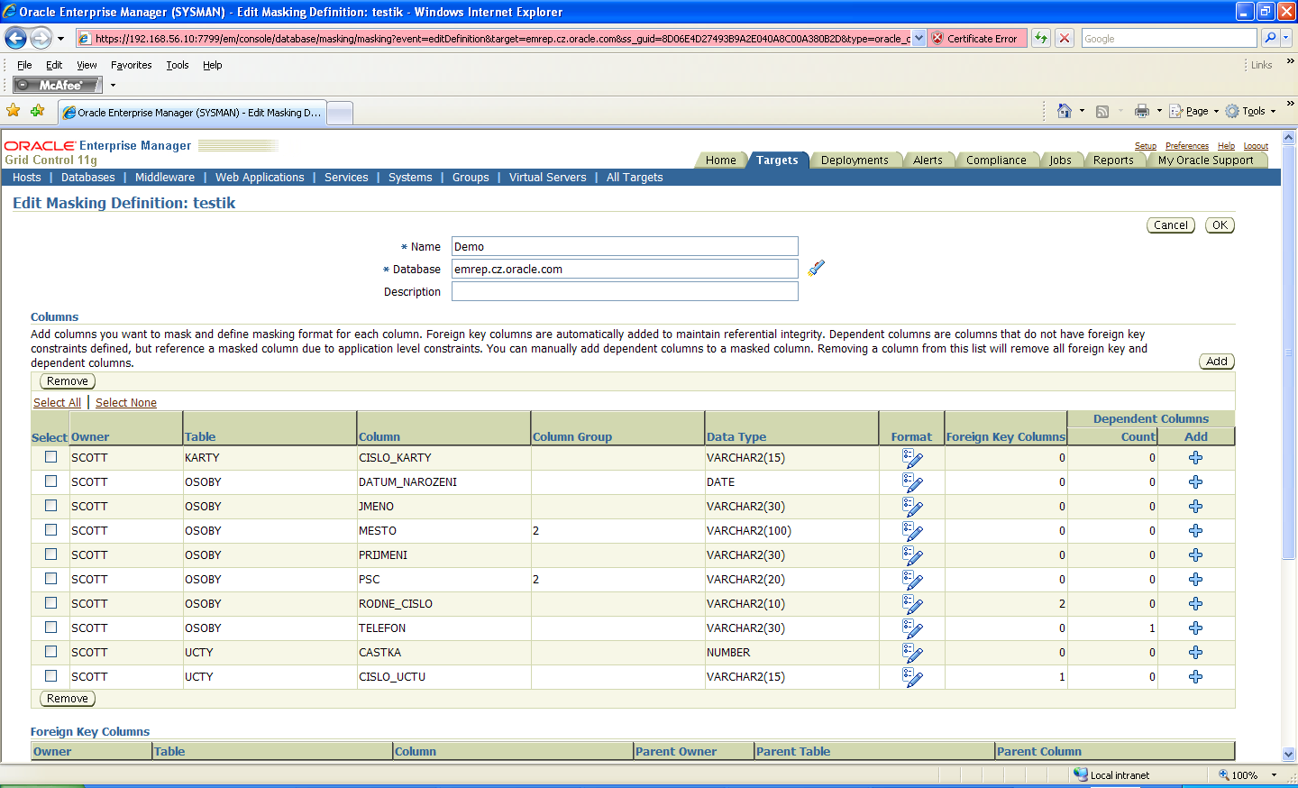Image resolution: width=1298 pixels, height=788 pixels.
Task: Open format editor for RODNE_CISLO column
Action: point(912,604)
